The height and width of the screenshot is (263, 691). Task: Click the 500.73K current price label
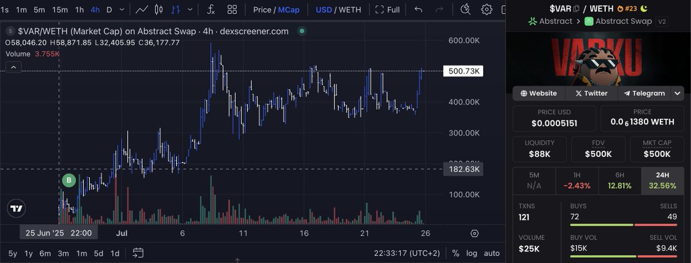click(x=464, y=71)
